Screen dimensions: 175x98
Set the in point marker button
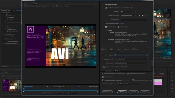click(x=45, y=87)
